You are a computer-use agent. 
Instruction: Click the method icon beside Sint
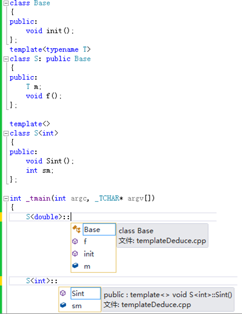click(63, 293)
